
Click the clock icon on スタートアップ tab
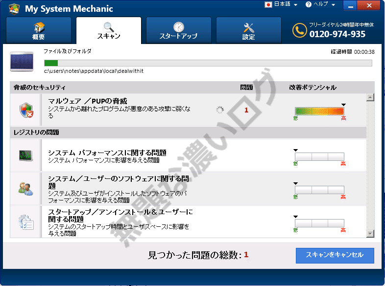pos(178,27)
